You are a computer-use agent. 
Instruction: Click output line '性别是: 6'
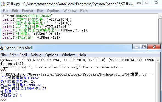9,92
